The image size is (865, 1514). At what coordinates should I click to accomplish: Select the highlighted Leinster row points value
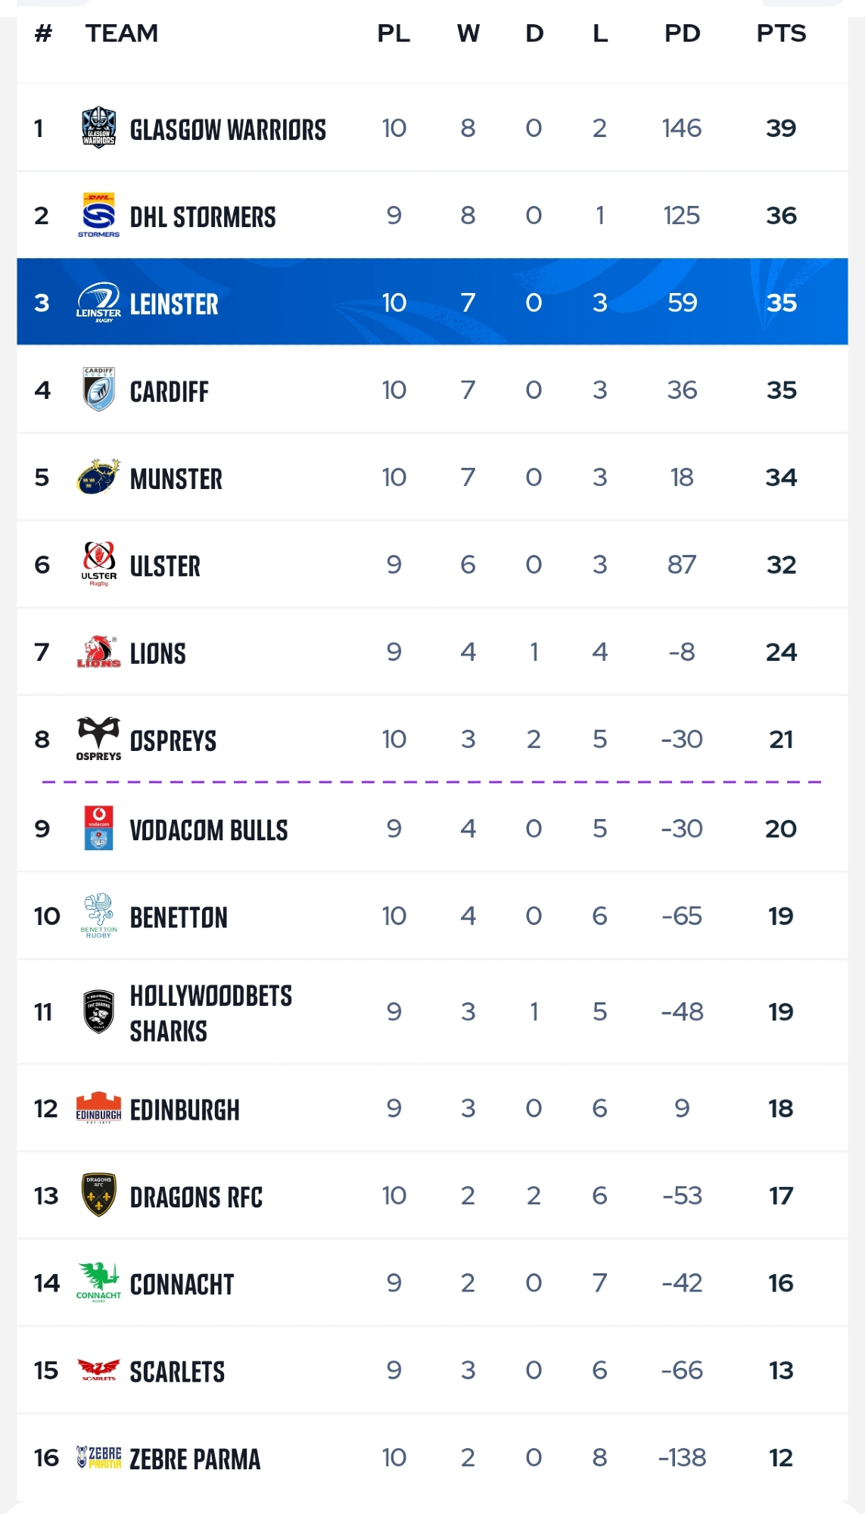coord(781,303)
